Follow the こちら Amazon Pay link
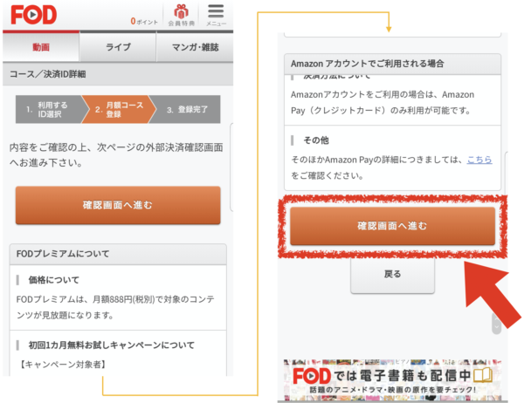524x403 pixels. [479, 160]
